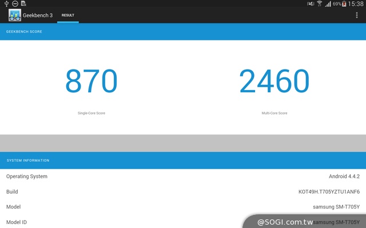Tap the cellular signal bars icon
This screenshot has width=366, height=228.
click(328, 4)
